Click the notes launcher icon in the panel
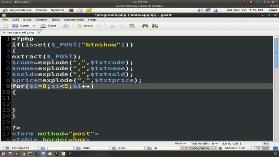The image size is (279, 157). [89, 10]
